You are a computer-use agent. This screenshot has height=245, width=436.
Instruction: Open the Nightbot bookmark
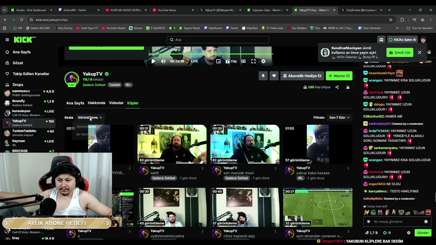coord(250,28)
